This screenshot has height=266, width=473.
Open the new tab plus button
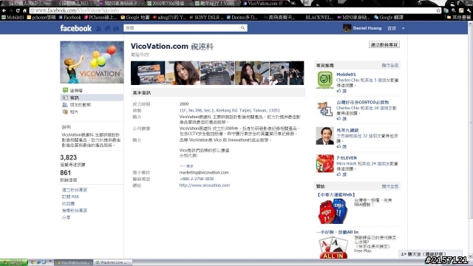click(x=293, y=3)
